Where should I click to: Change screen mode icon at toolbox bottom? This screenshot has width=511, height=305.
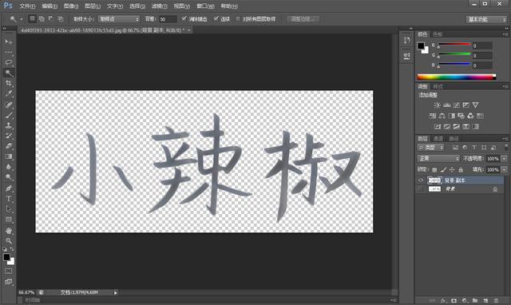pyautogui.click(x=9, y=282)
